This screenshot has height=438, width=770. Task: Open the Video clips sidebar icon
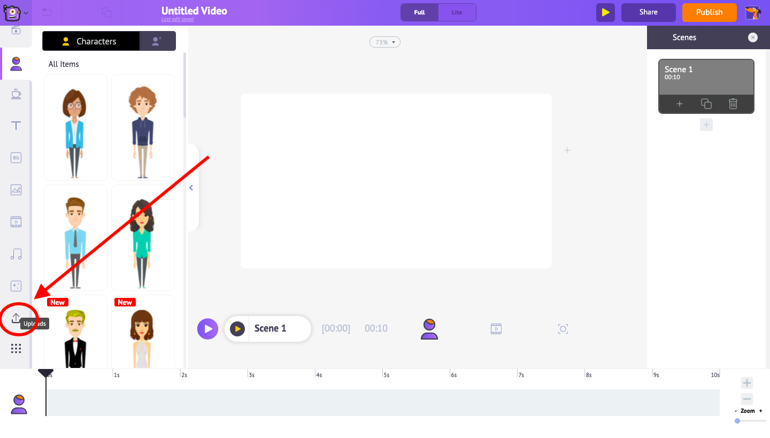click(x=16, y=221)
